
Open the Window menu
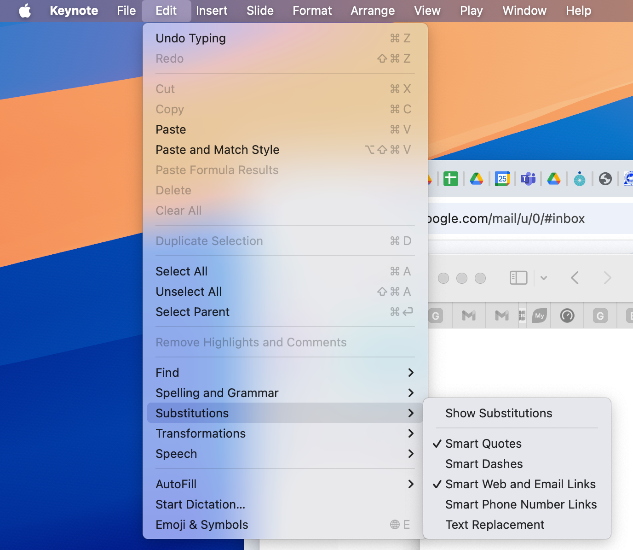[x=524, y=11]
